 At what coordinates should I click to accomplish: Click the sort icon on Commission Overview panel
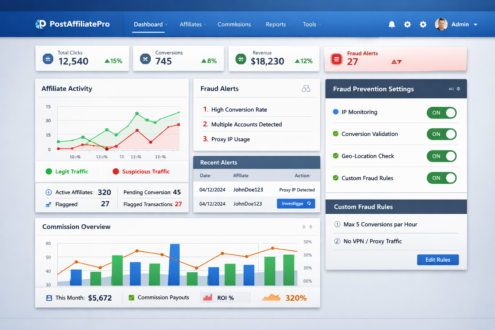(311, 227)
